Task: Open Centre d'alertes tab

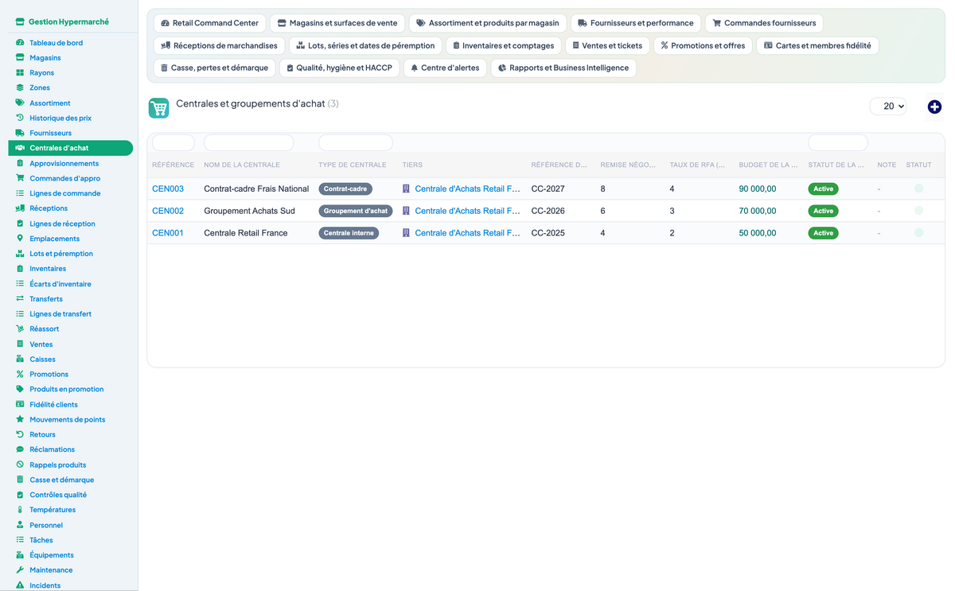Action: (446, 68)
